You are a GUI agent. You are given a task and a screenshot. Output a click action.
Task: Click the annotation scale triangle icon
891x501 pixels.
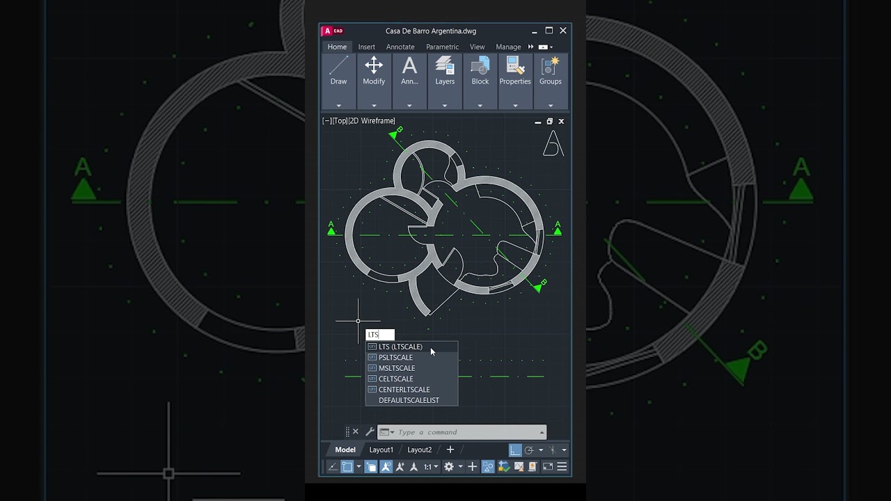pos(413,466)
